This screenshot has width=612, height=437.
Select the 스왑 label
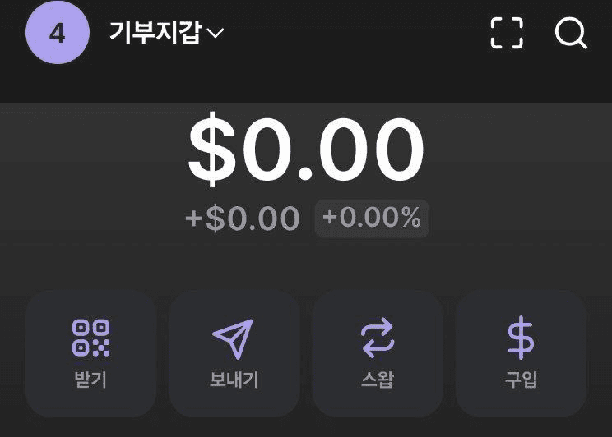click(x=378, y=379)
